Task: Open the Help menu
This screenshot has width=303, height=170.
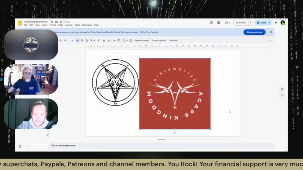Action: tap(97, 25)
